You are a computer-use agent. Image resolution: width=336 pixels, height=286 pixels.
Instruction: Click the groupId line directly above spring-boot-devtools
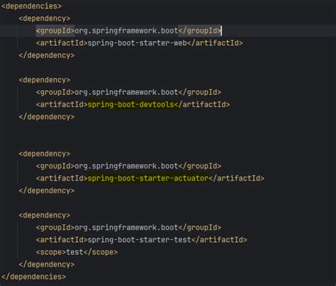pos(129,92)
